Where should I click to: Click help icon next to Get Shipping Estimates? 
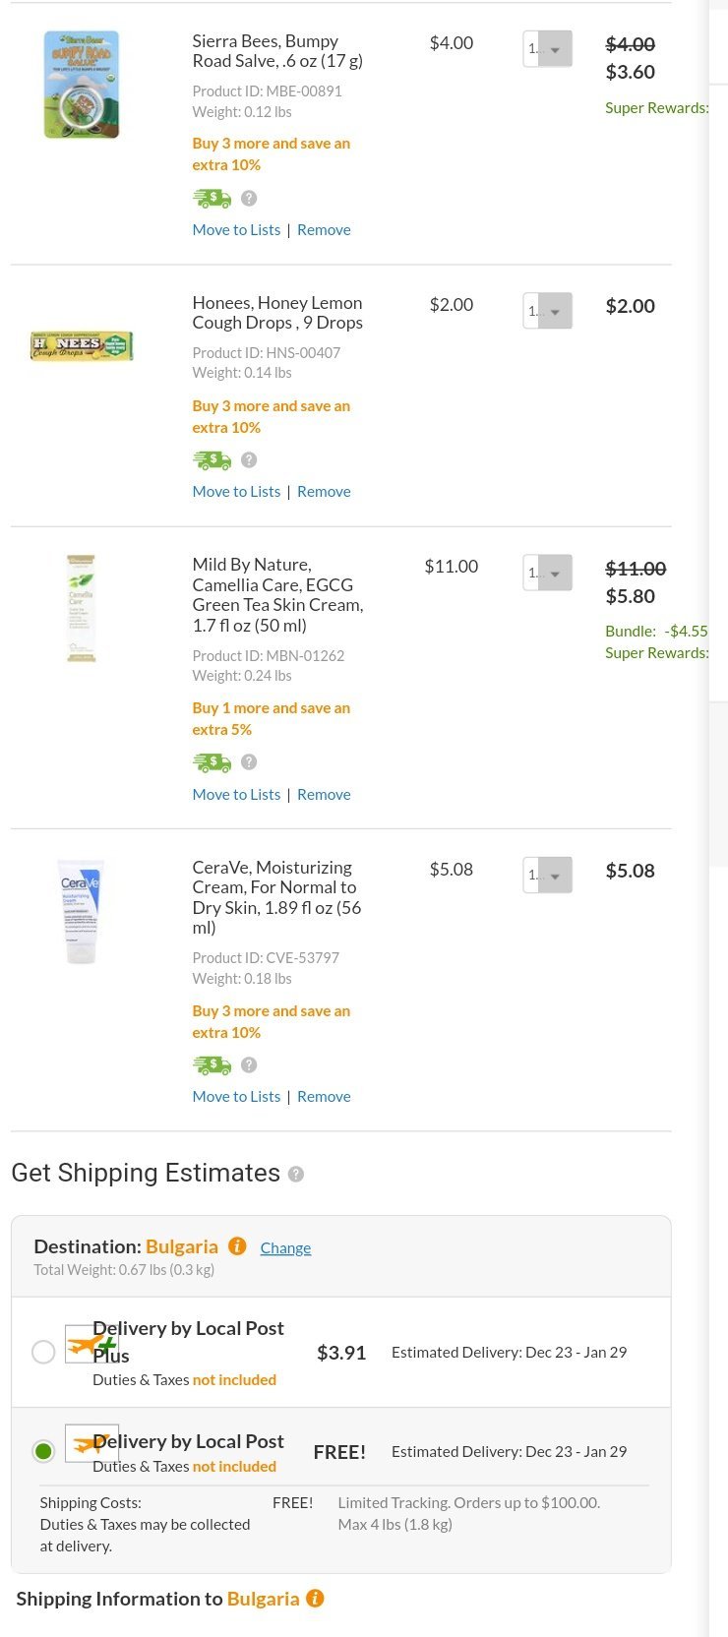click(x=296, y=1174)
